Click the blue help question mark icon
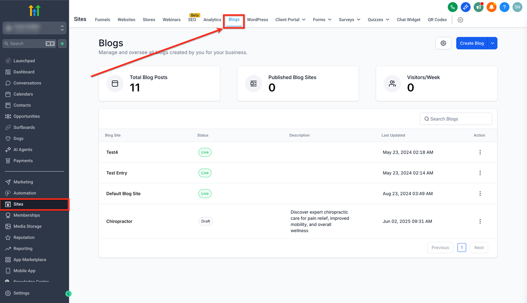The height and width of the screenshot is (303, 527). pyautogui.click(x=504, y=7)
